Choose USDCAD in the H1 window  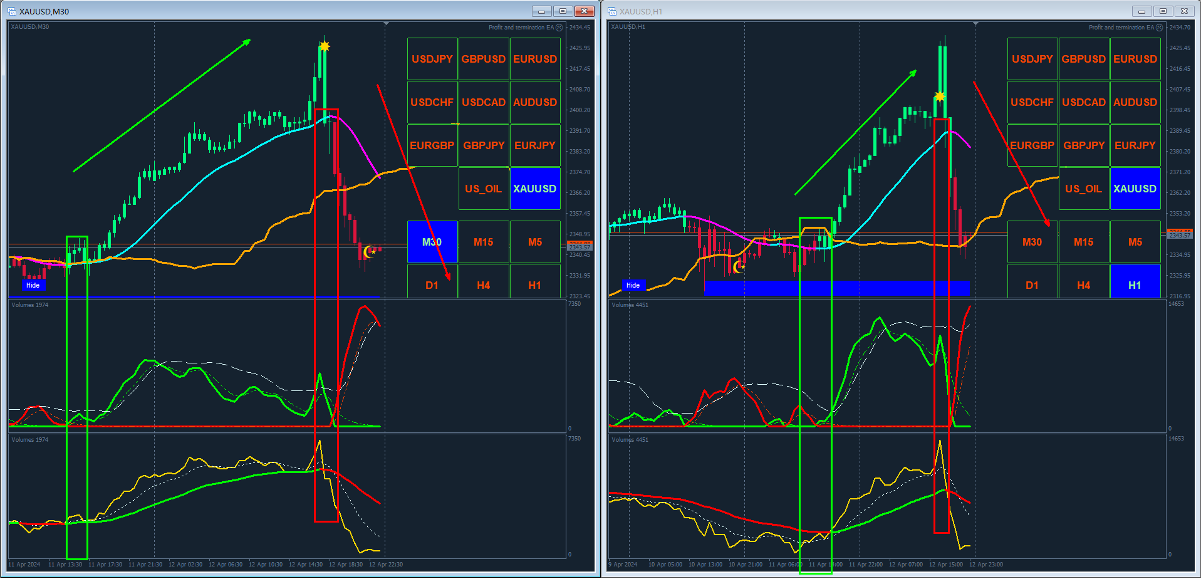[x=1084, y=102]
